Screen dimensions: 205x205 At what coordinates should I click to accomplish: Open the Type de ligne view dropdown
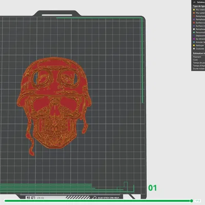tap(199, 6)
